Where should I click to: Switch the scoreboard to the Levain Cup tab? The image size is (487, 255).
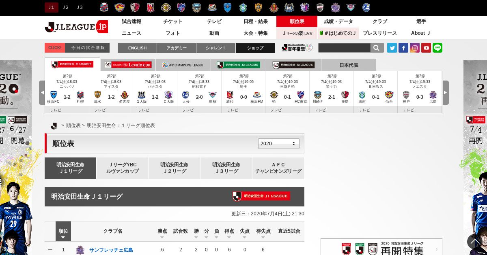(128, 65)
